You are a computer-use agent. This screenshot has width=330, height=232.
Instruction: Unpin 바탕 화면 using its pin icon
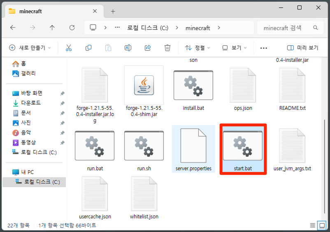62,93
